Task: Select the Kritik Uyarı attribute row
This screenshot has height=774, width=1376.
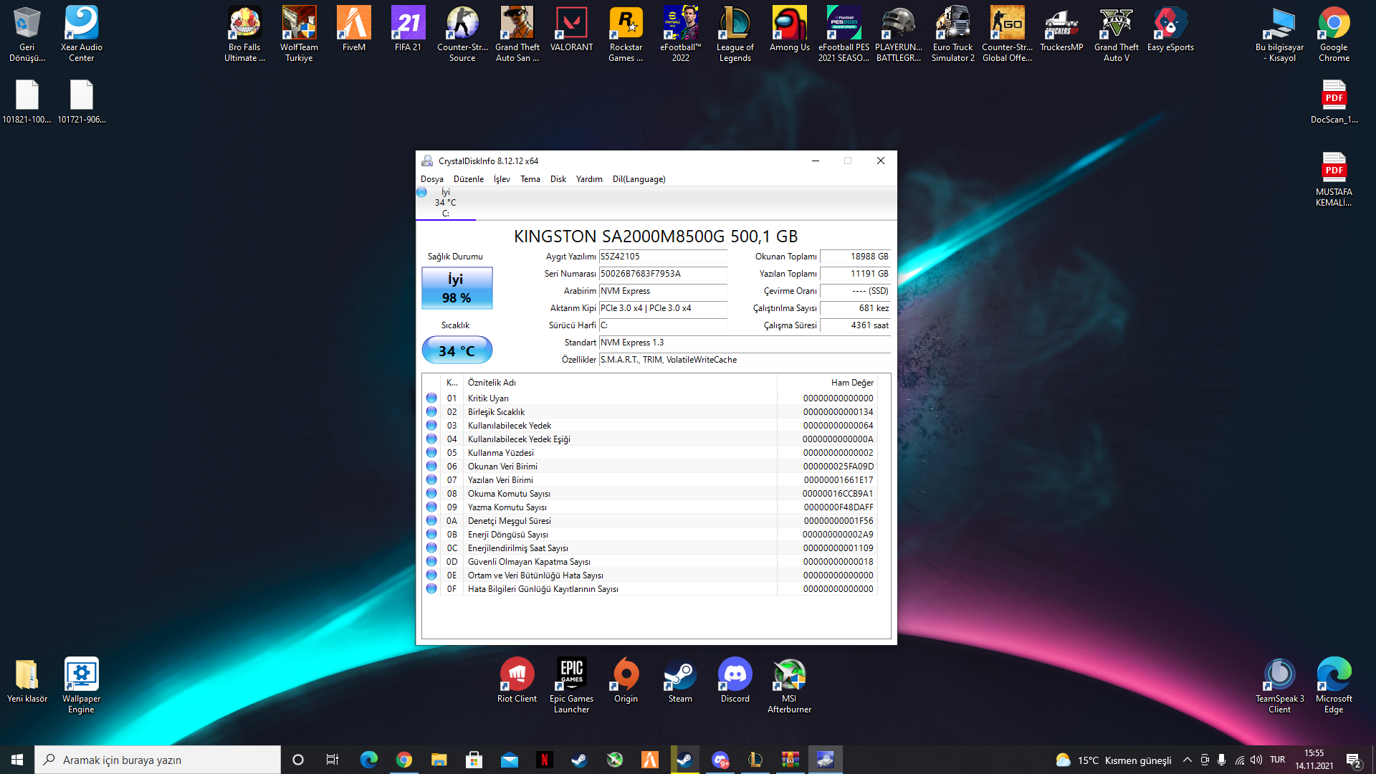Action: point(651,398)
